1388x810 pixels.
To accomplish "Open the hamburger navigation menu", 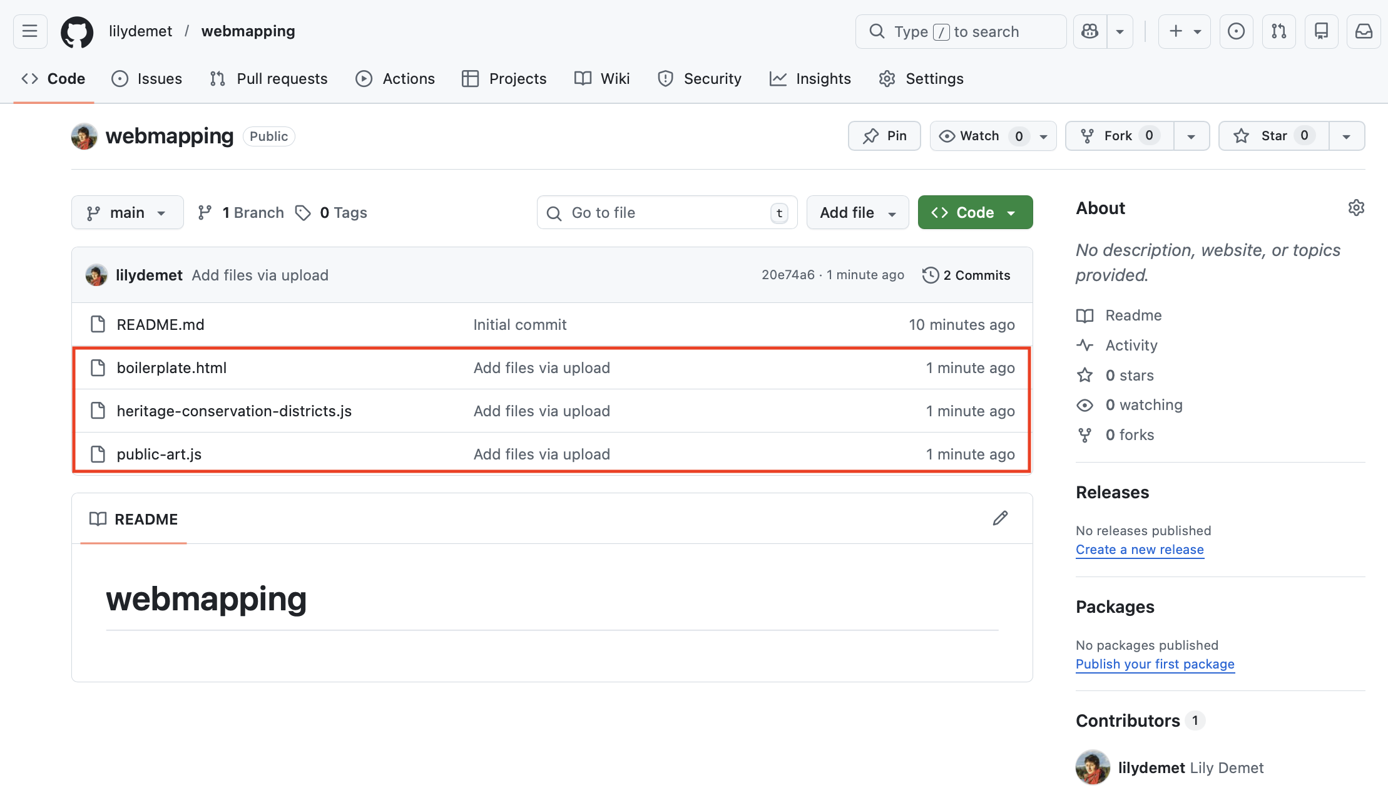I will [30, 31].
